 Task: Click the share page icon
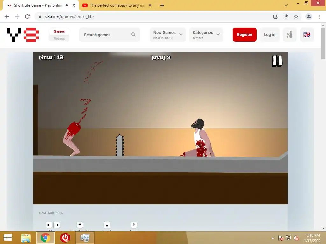coord(286,17)
